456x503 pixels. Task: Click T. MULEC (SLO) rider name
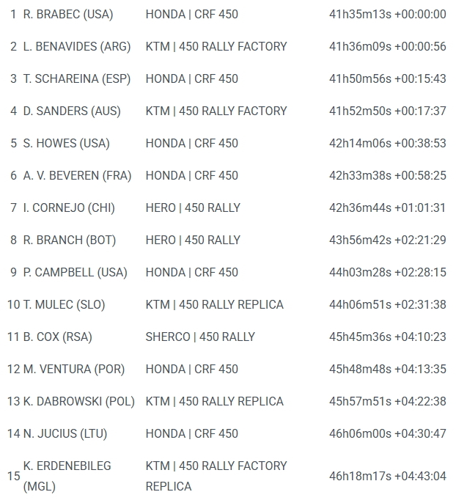click(x=64, y=305)
